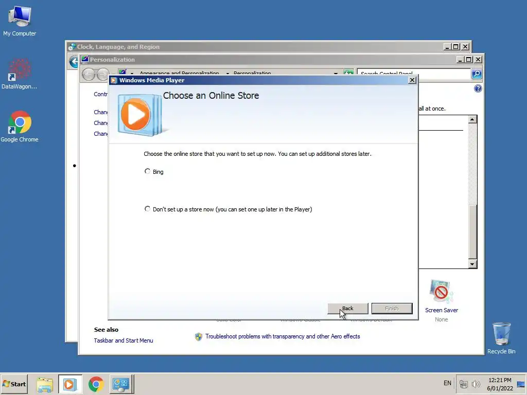Screen dimensions: 527x395
Task: Click the tray icon right of the clock
Action: pos(521,384)
